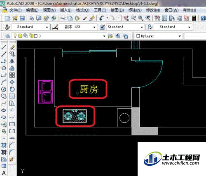Select the Multiline Text tool
This screenshot has height=176, width=206.
coord(4,173)
